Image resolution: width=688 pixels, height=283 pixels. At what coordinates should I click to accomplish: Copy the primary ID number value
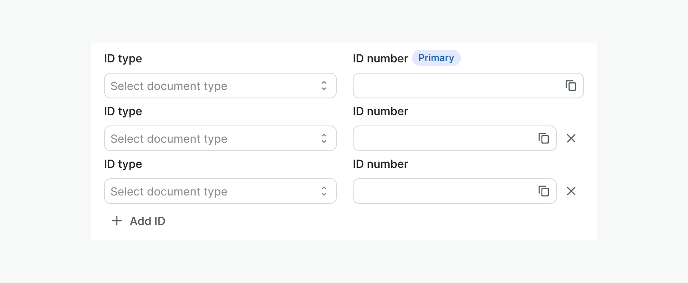click(x=571, y=86)
